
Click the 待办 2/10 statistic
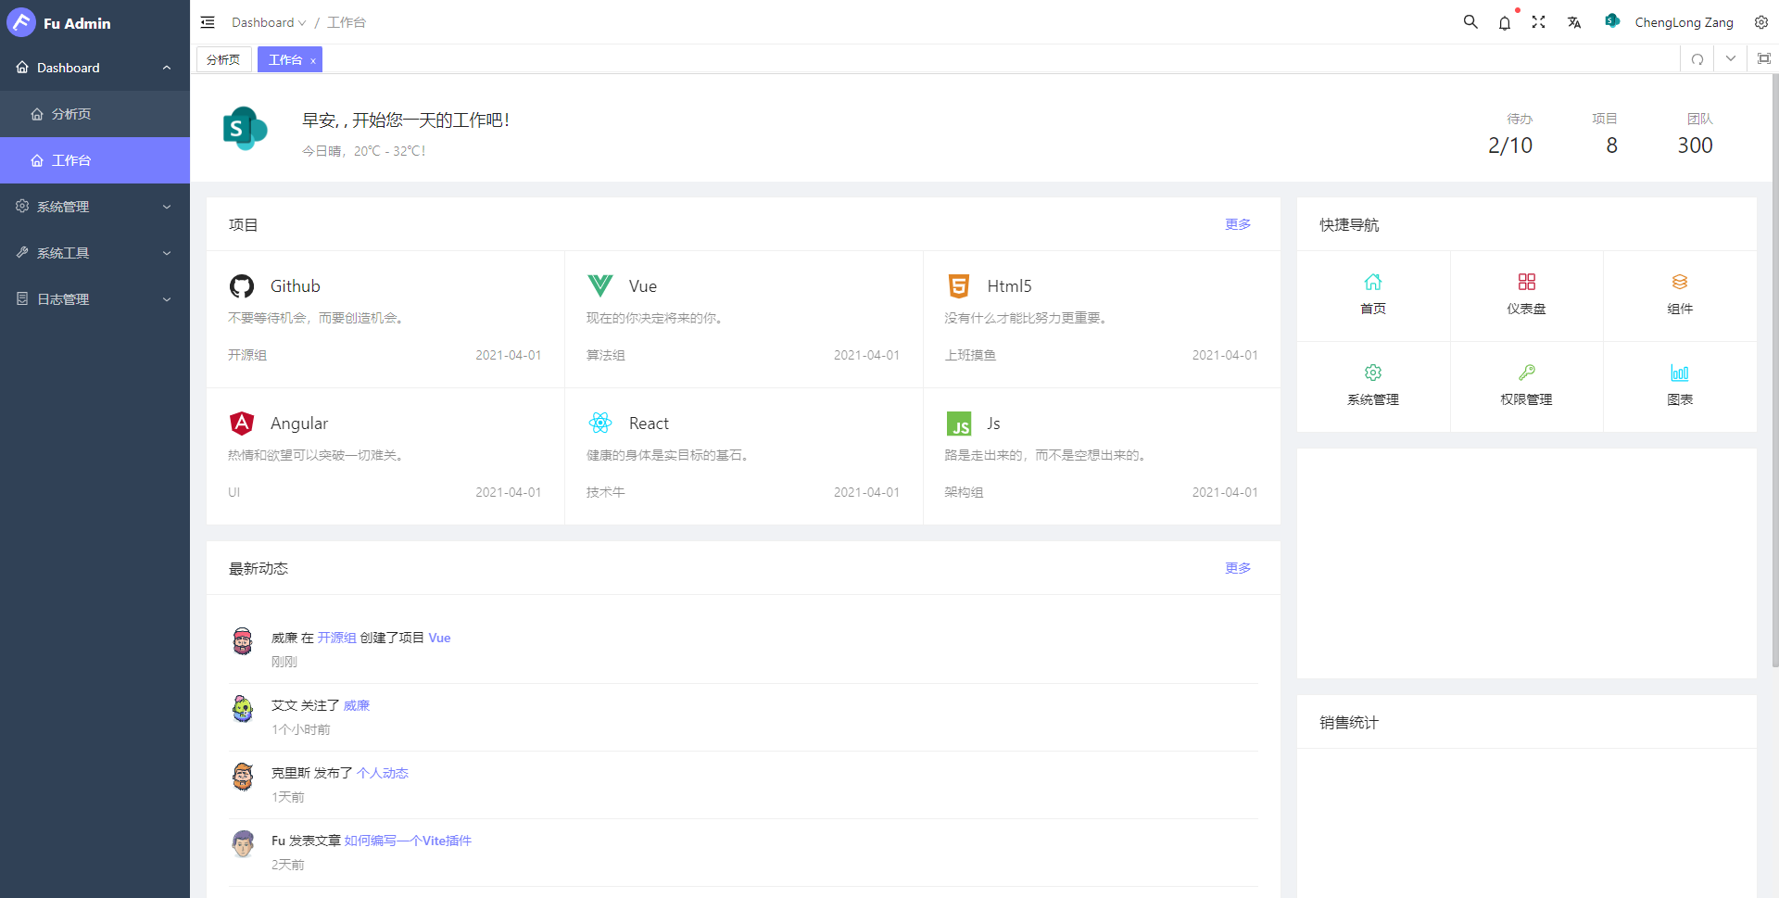point(1510,134)
